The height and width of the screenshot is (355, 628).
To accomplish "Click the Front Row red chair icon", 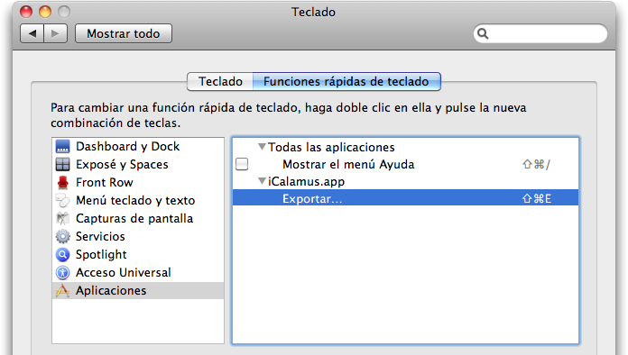I will coord(63,182).
